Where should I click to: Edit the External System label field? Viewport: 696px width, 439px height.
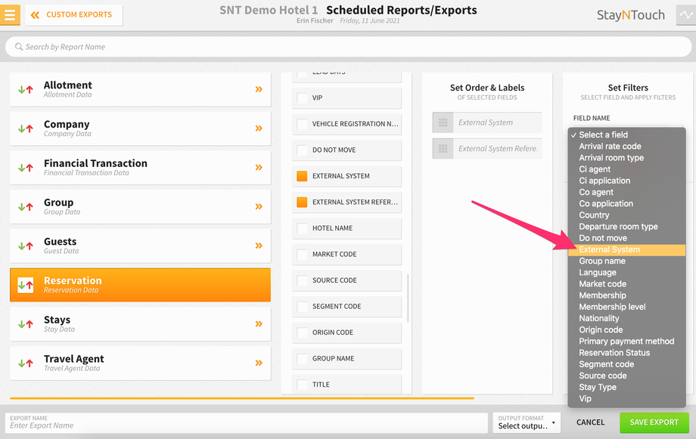pyautogui.click(x=498, y=123)
